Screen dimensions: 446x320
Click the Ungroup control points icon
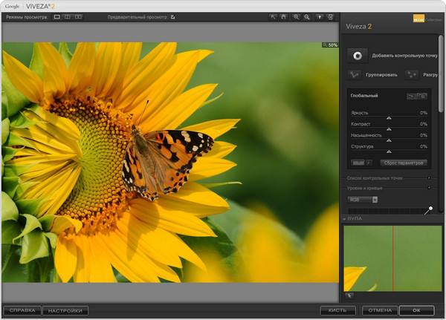pyautogui.click(x=411, y=74)
